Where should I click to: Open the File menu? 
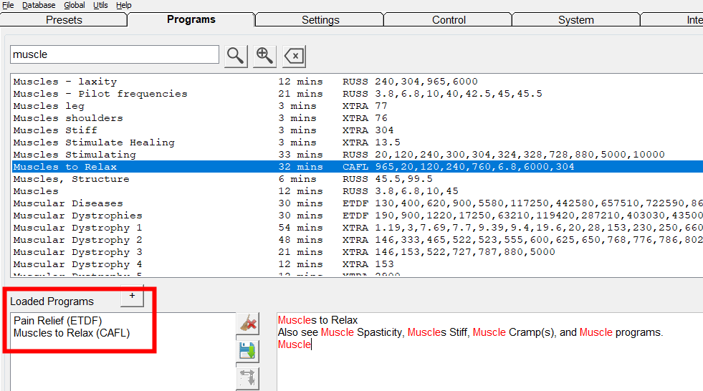coord(8,5)
